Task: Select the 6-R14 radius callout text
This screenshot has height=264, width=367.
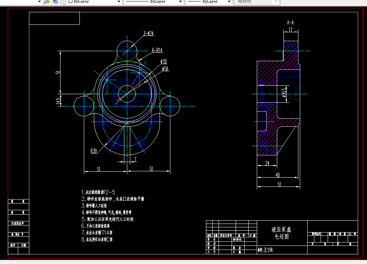Action: tap(157, 50)
